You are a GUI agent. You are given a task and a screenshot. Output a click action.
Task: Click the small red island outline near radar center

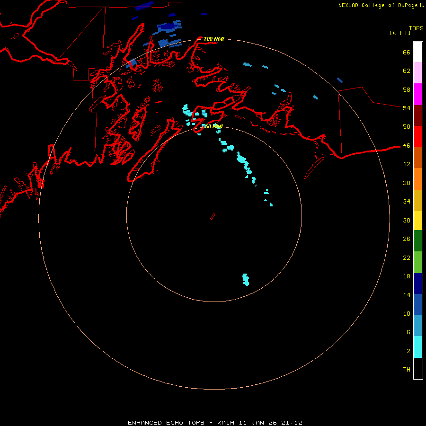pos(213,216)
